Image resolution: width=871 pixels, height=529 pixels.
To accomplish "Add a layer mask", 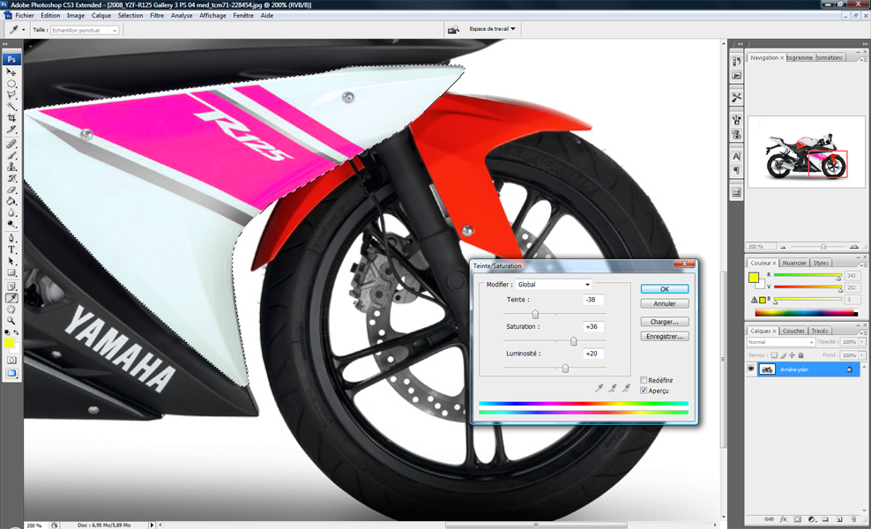I will coord(797,519).
